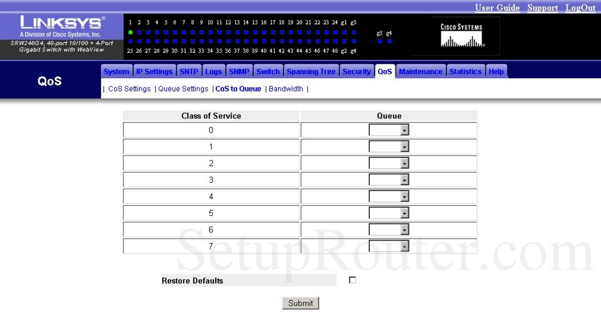Image resolution: width=601 pixels, height=325 pixels.
Task: Click the port 24 indicator in the panel view
Action: pyautogui.click(x=334, y=31)
